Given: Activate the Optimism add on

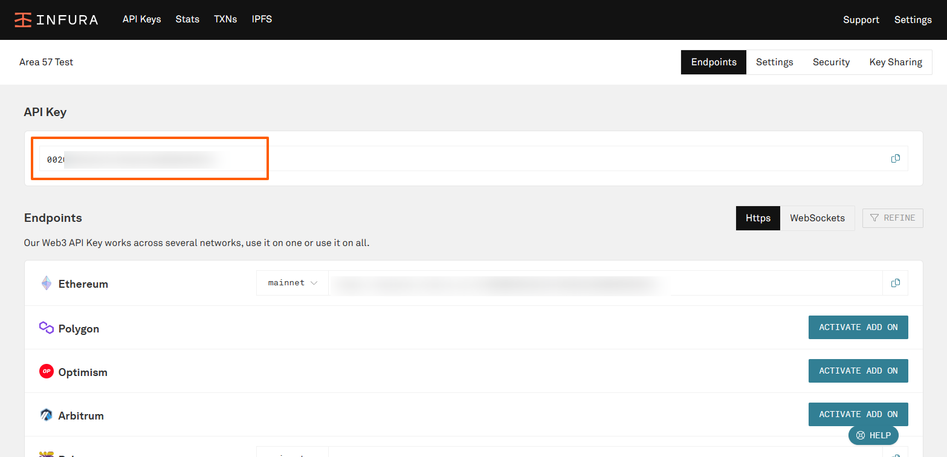Looking at the screenshot, I should (x=858, y=371).
